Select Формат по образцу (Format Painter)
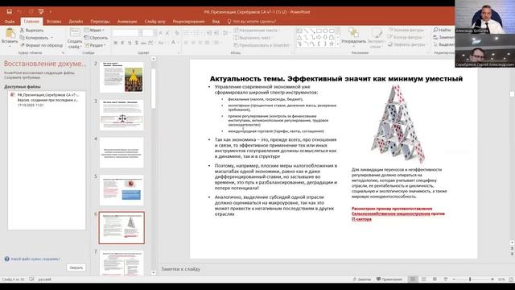Viewport: 515px width, 290px height. 41,45
